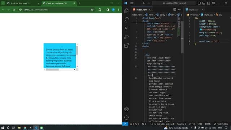Go back in the Chrome browser

3,10
